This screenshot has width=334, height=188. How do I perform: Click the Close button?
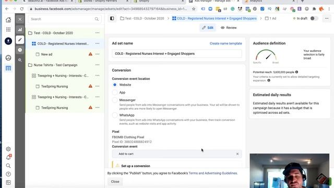point(115,182)
